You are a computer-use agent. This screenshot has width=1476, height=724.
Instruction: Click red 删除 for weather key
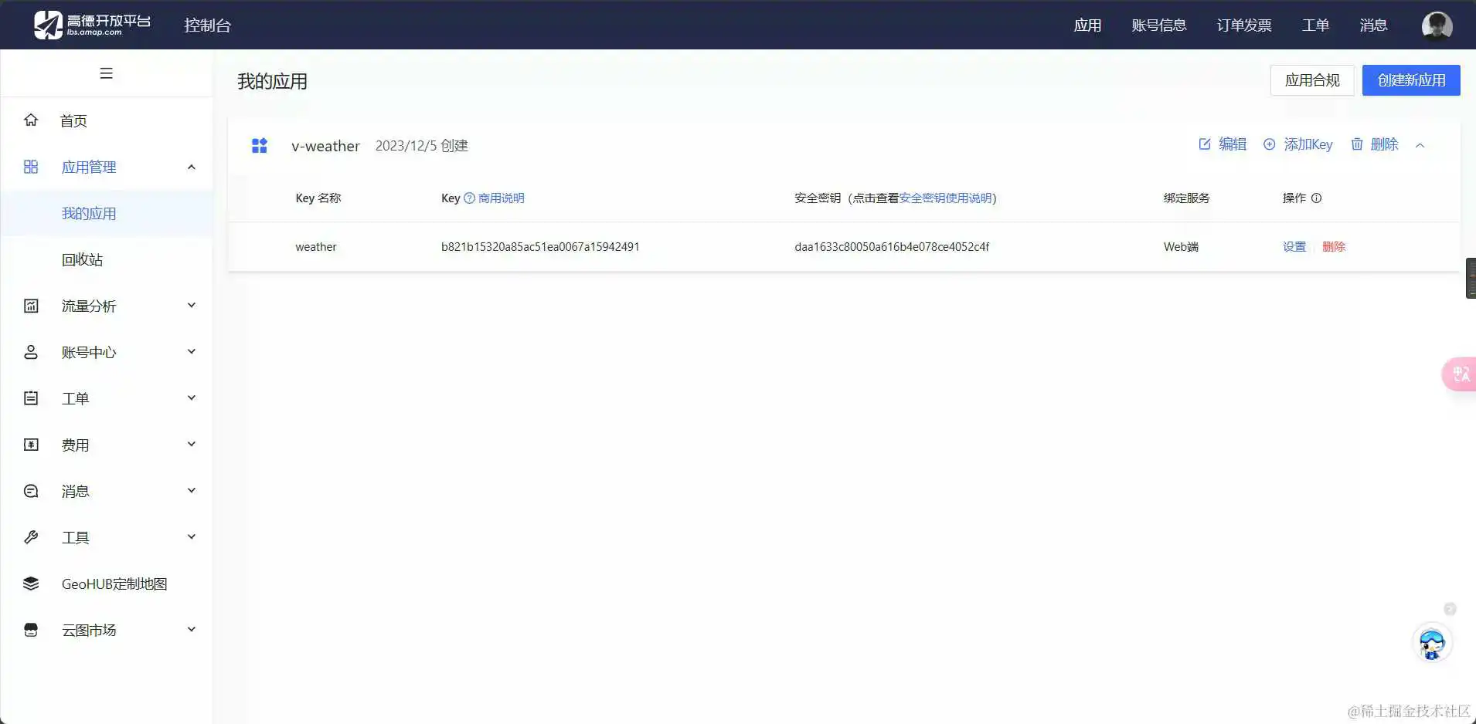(1334, 247)
